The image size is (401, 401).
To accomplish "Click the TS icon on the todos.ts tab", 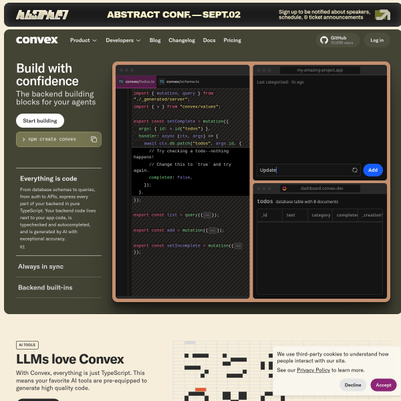I will point(121,82).
